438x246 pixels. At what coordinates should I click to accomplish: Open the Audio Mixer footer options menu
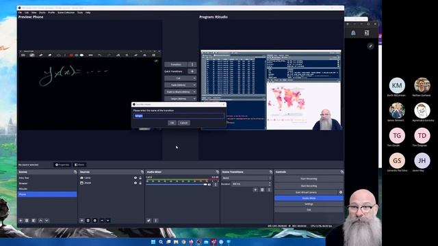pyautogui.click(x=156, y=220)
